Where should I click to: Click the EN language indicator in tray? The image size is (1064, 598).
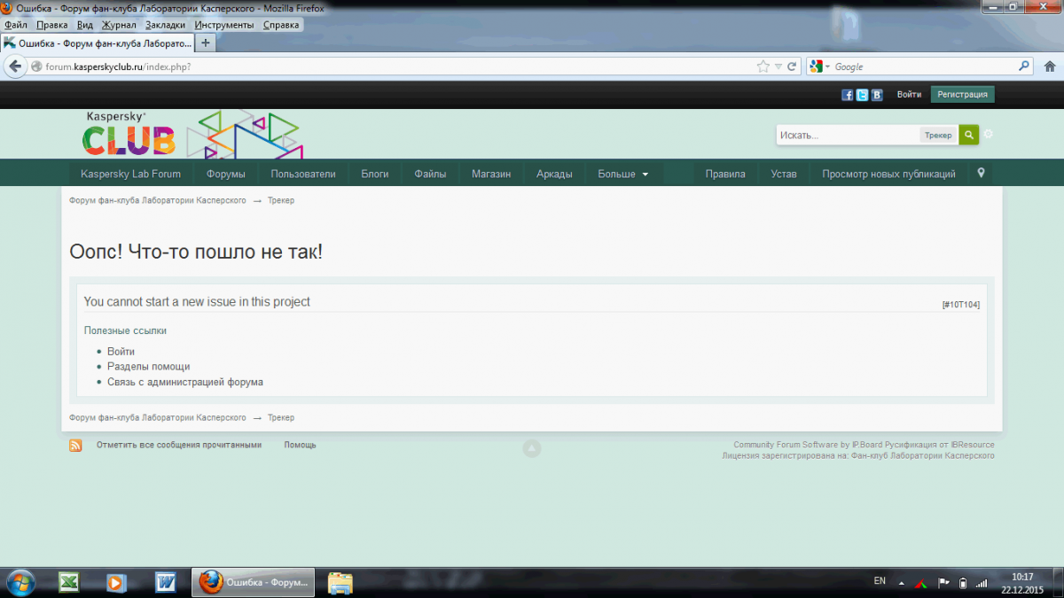[x=880, y=581]
